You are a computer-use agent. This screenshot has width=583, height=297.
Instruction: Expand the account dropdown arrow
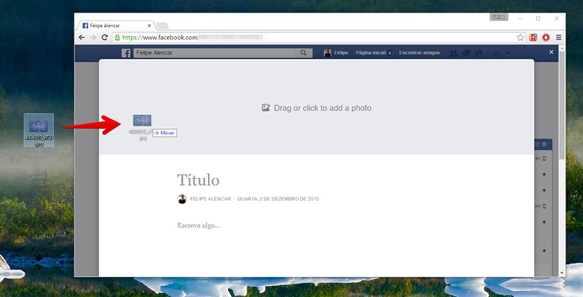point(508,53)
